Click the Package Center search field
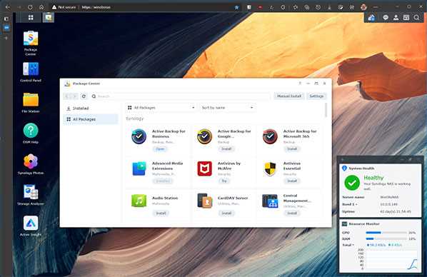This screenshot has height=277, width=427. (181, 96)
